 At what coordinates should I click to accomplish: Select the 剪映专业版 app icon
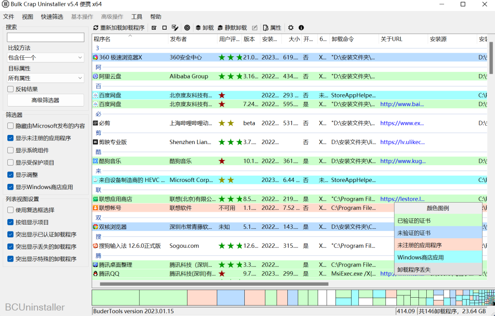pyautogui.click(x=95, y=142)
